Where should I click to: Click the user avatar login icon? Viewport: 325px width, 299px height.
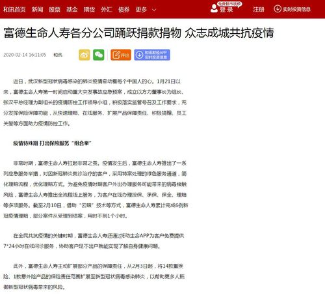coord(214,8)
